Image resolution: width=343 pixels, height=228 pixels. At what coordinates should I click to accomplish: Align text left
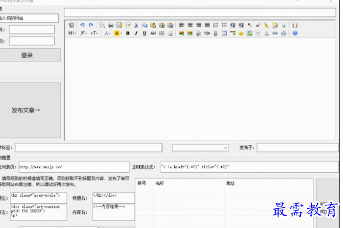[x=182, y=25]
